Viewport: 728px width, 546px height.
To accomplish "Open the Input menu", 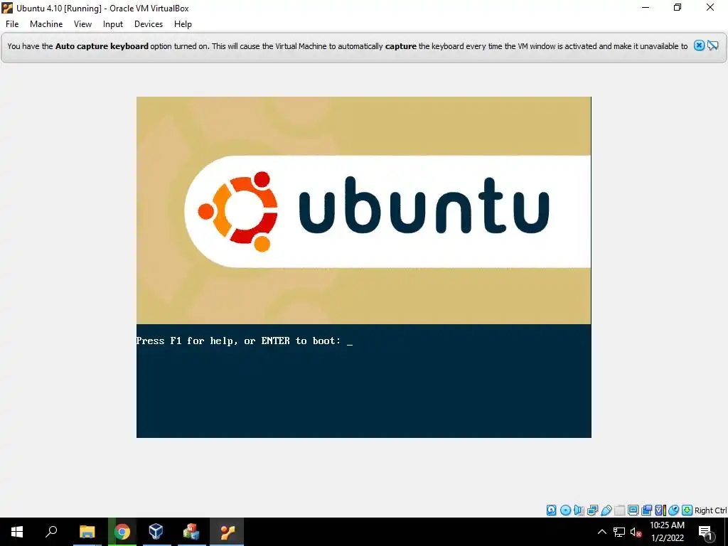I will point(113,24).
